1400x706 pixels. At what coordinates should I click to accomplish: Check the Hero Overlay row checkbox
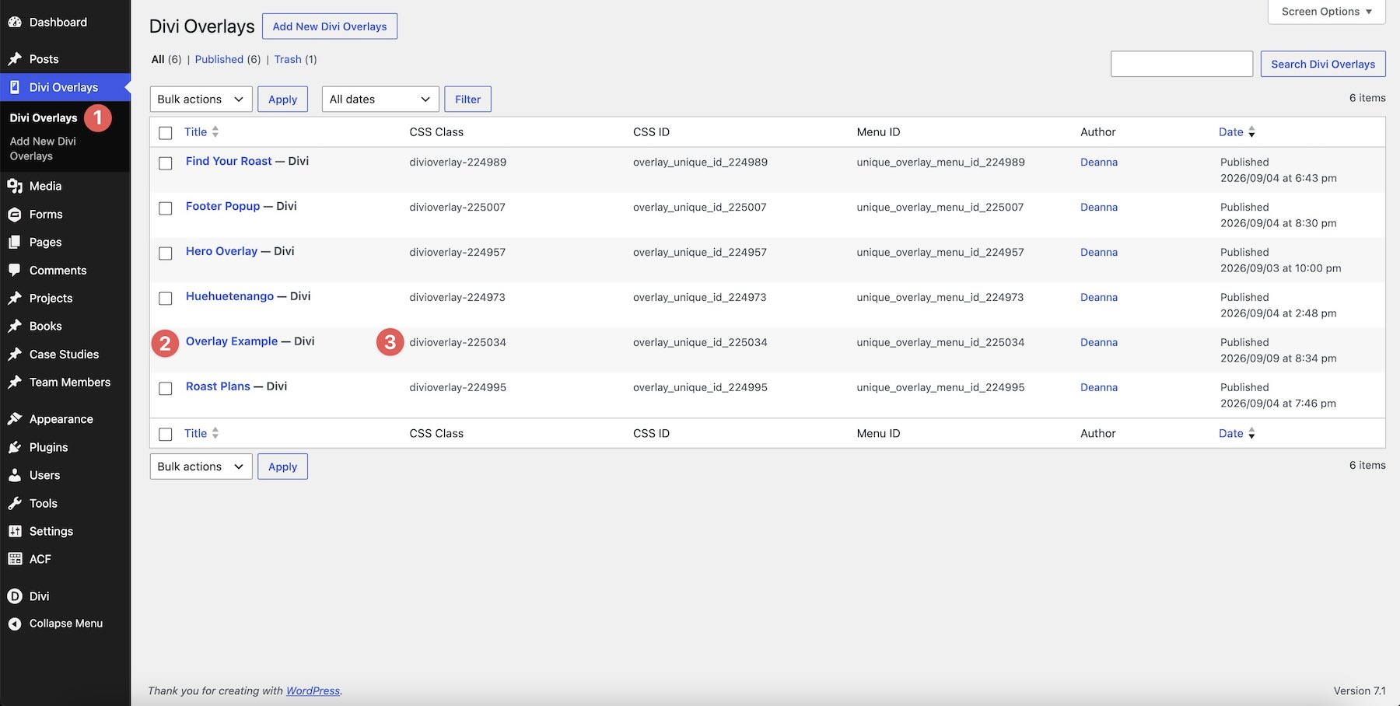pyautogui.click(x=166, y=253)
